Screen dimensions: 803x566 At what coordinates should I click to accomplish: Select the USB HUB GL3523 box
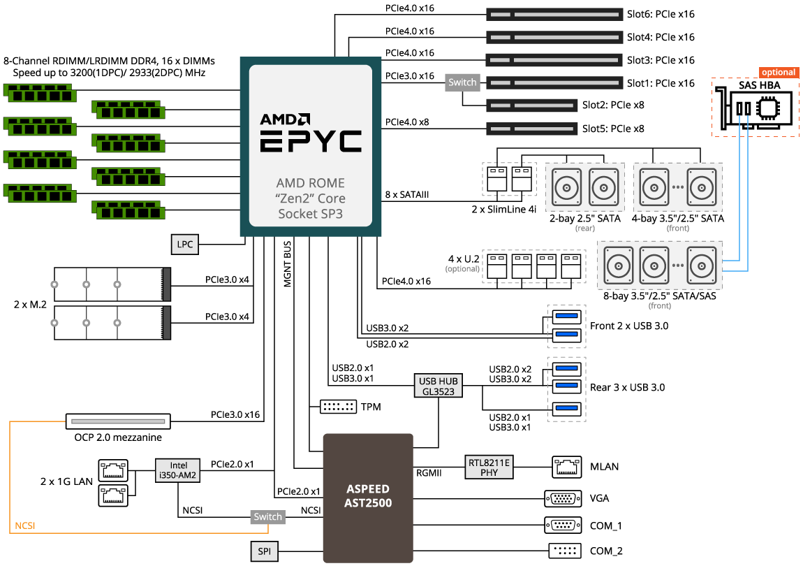(438, 386)
